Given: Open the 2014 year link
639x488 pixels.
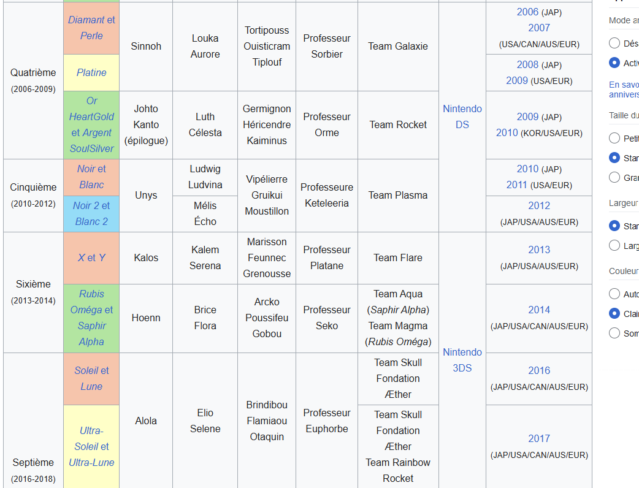Looking at the screenshot, I should point(539,310).
